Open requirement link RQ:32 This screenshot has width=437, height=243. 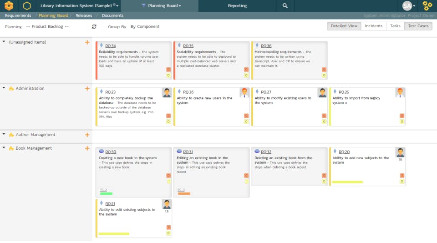point(266,152)
